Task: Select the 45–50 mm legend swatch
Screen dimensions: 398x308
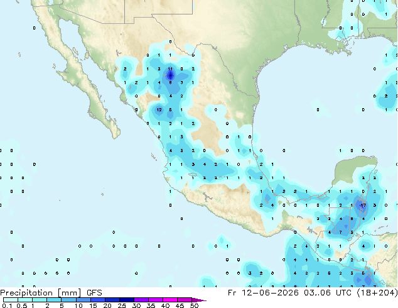Action: [x=185, y=300]
